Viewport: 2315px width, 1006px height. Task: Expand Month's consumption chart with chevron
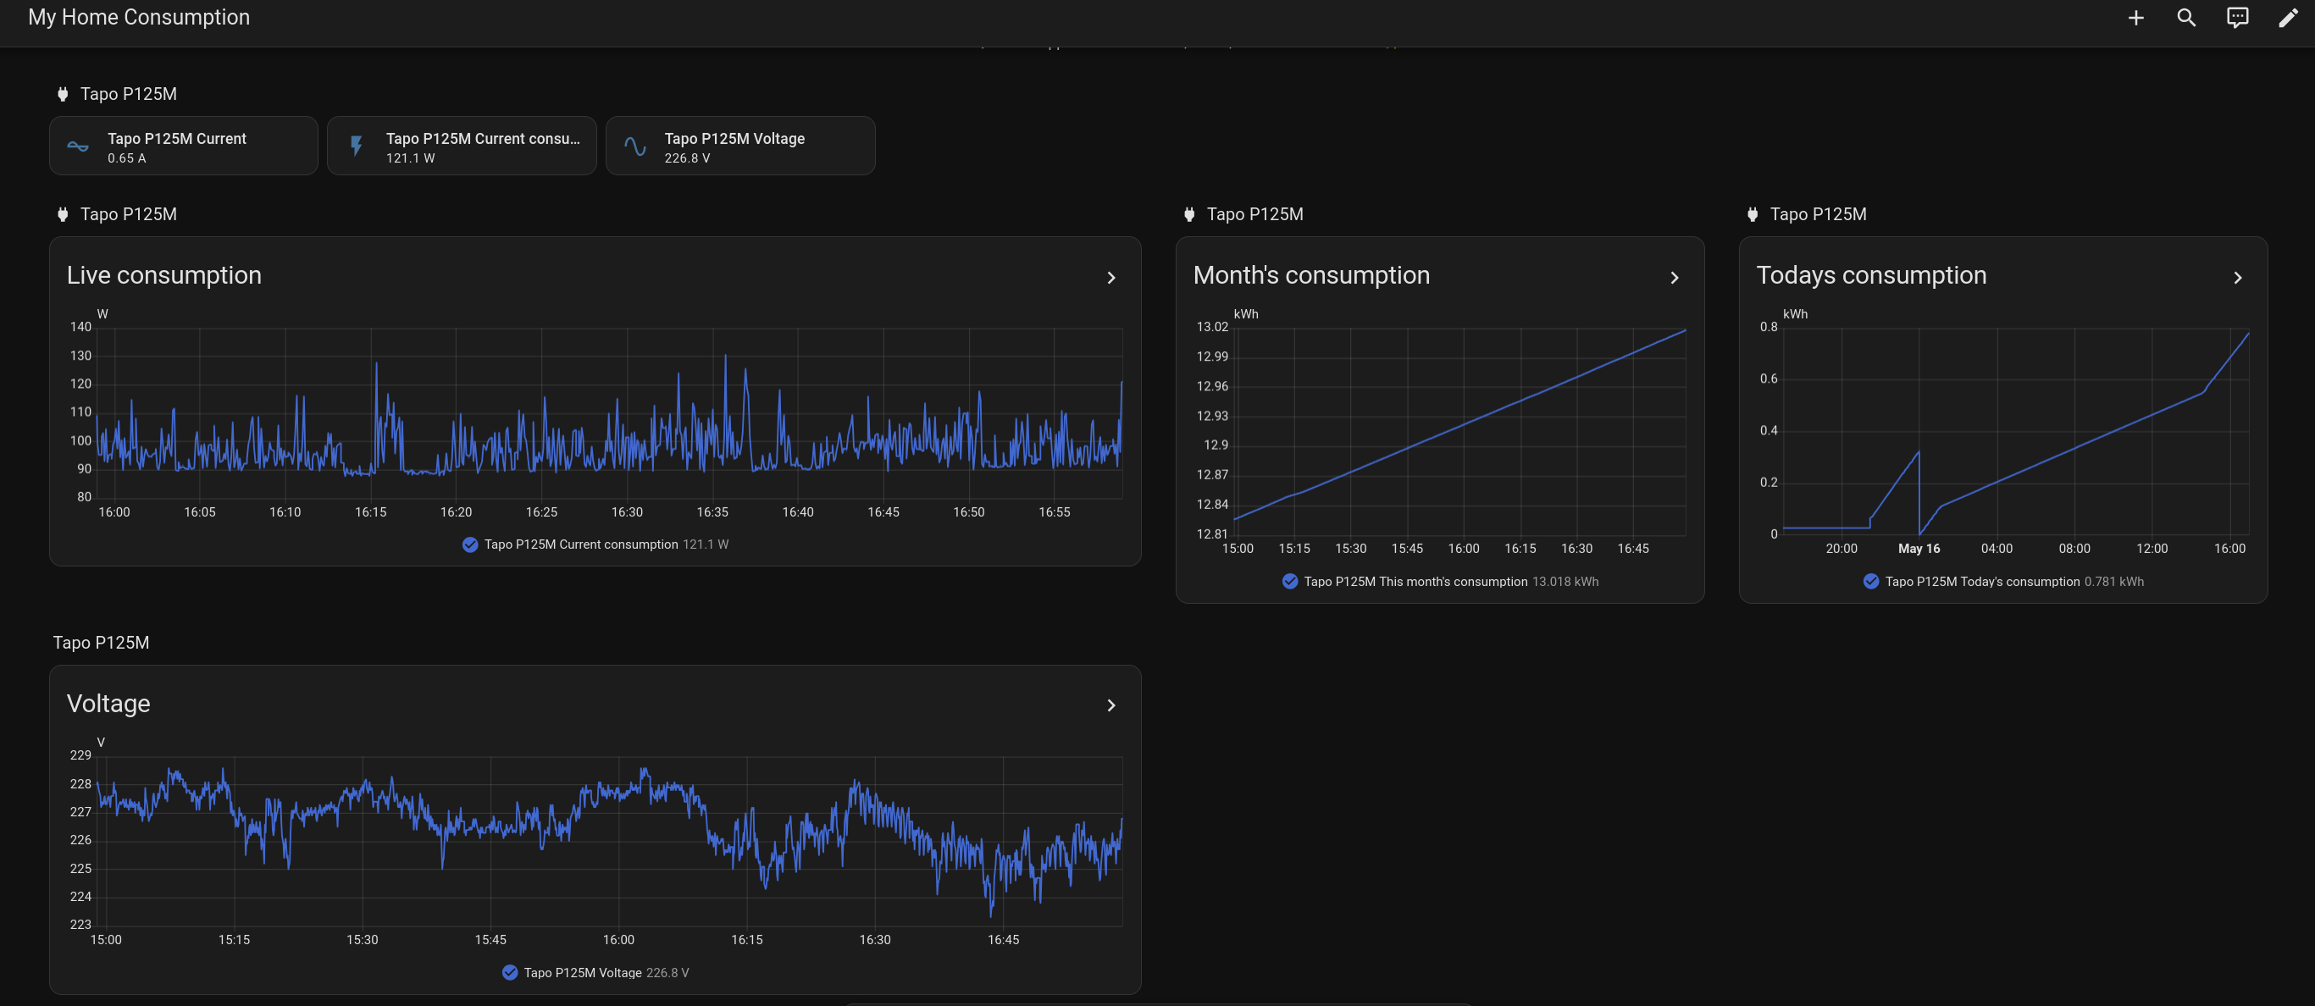[x=1675, y=279]
